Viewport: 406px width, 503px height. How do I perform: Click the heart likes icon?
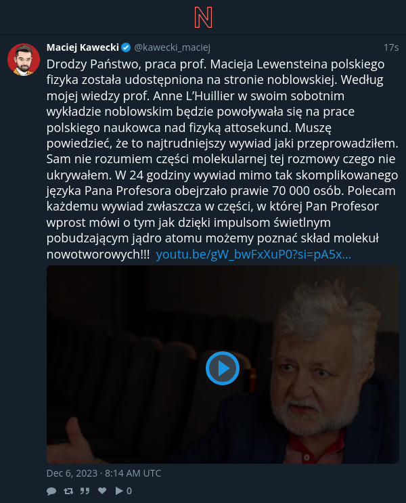[x=102, y=491]
